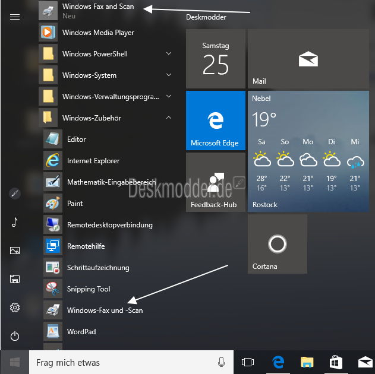The width and height of the screenshot is (375, 374).
Task: Open Music folder from Start sidebar
Action: pyautogui.click(x=15, y=222)
